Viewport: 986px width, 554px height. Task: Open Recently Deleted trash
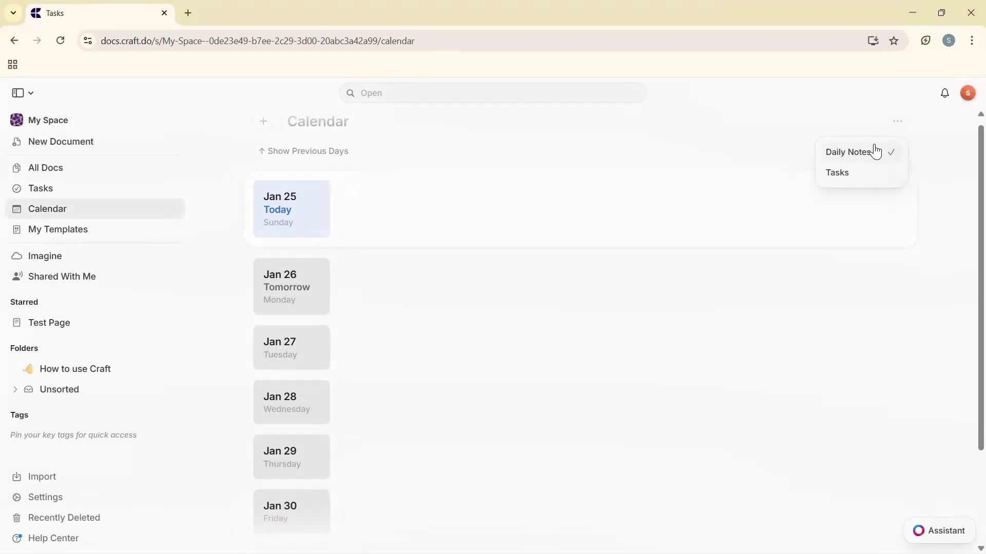click(x=64, y=518)
